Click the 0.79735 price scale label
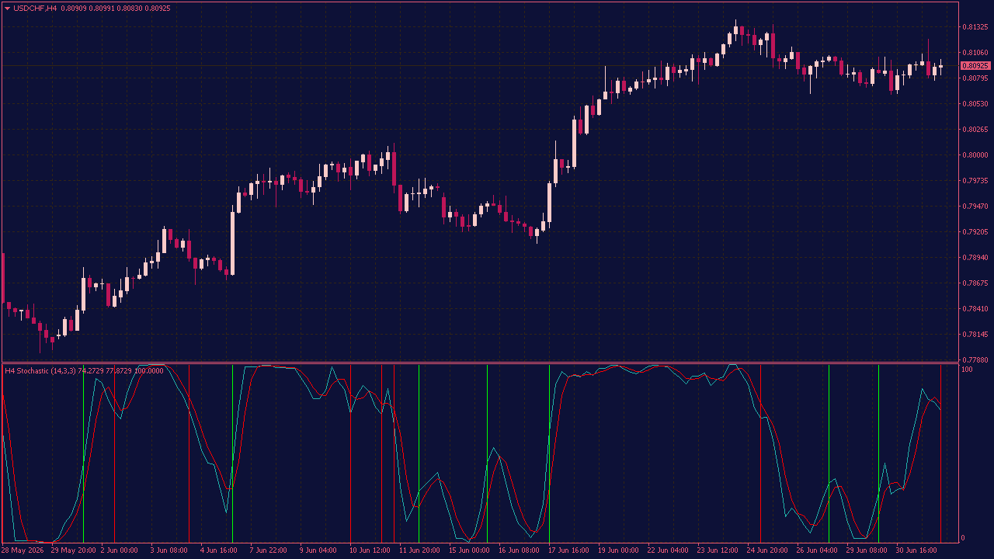Viewport: 994px width, 559px height. tap(975, 181)
